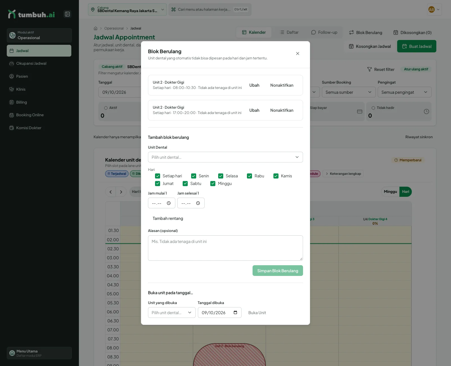
Task: Close the Blok Berulang dialog
Action: 298,53
